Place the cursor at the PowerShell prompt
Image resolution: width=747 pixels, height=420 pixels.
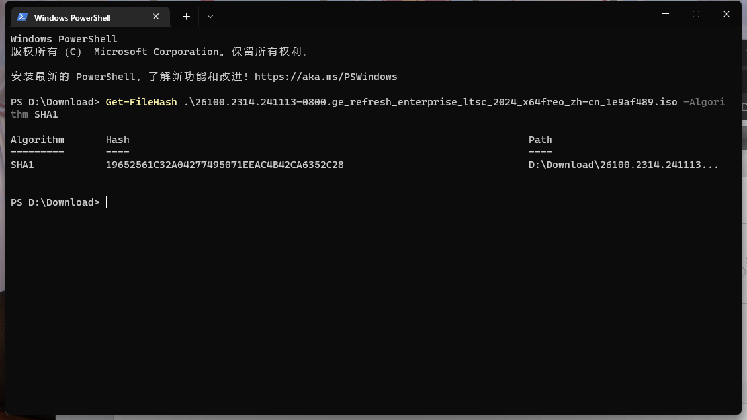tap(106, 202)
